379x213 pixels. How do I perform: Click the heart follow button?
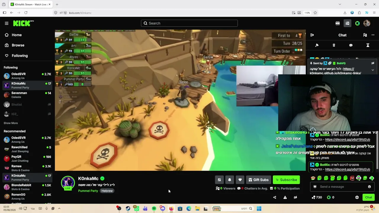click(x=240, y=180)
